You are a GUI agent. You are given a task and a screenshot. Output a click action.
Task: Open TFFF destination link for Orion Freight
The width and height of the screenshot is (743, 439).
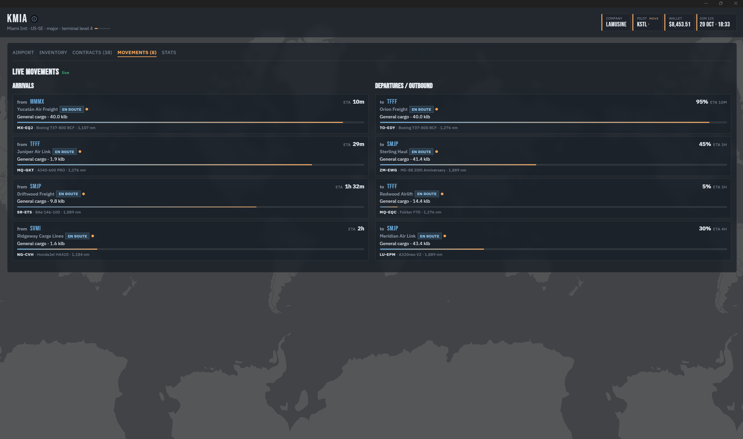[x=392, y=102]
